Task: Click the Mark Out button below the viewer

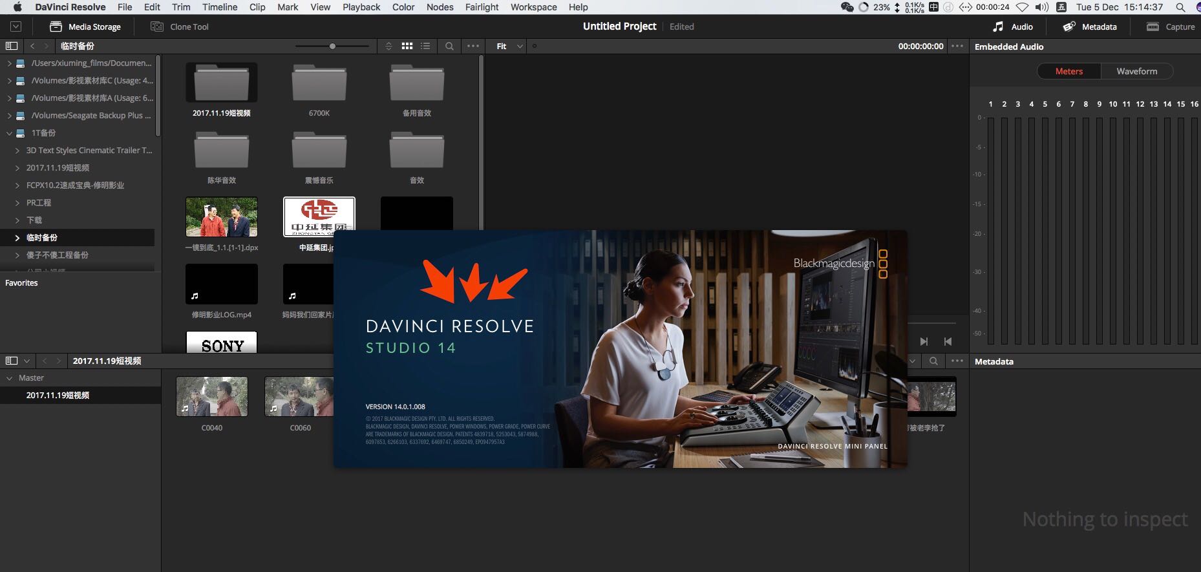Action: point(948,341)
